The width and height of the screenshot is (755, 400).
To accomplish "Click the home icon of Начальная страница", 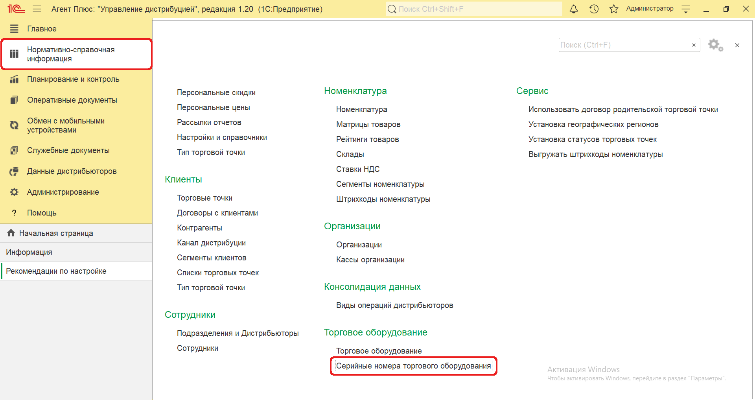I will click(x=11, y=233).
